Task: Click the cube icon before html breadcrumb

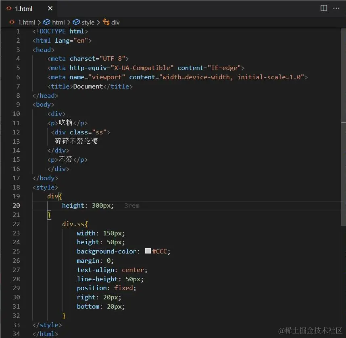Action: pos(46,22)
